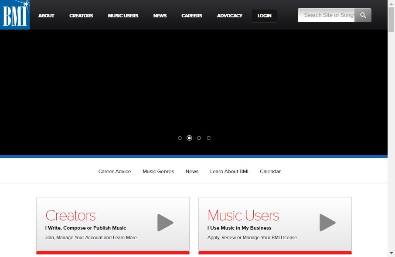This screenshot has height=257, width=395.
Task: Click the BMI logo
Action: pyautogui.click(x=15, y=15)
